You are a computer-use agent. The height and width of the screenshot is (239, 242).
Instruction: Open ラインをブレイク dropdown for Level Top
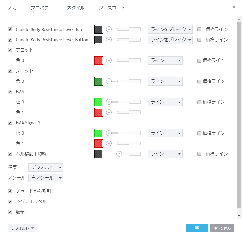point(170,29)
